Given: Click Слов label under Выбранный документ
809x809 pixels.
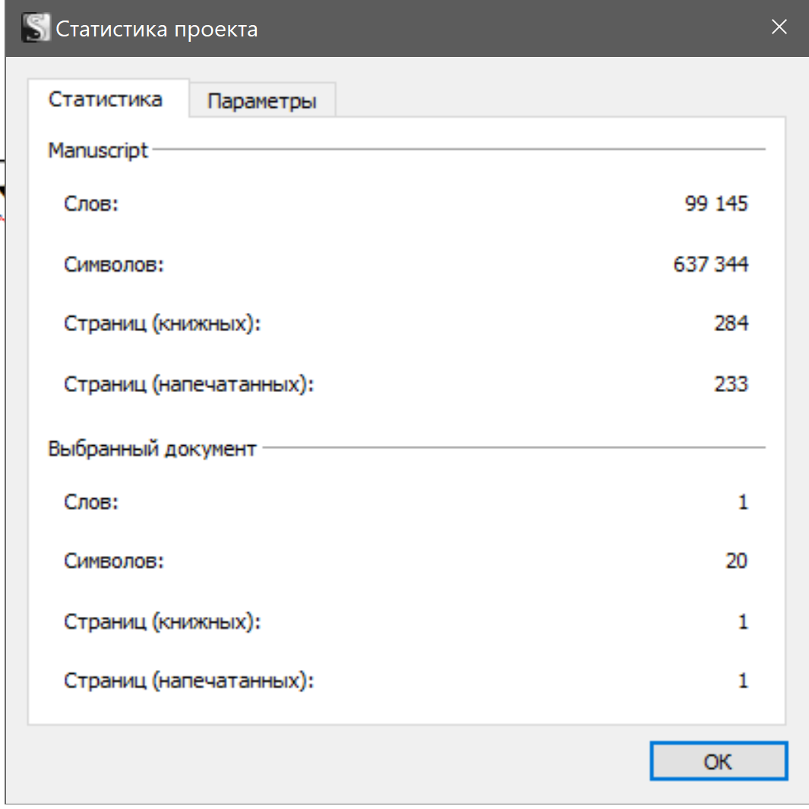Looking at the screenshot, I should coord(91,501).
